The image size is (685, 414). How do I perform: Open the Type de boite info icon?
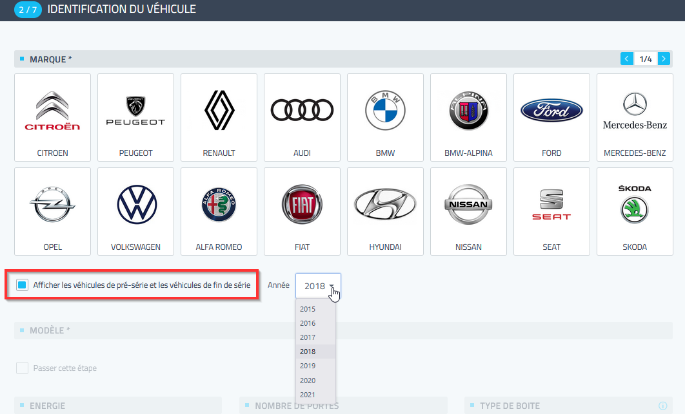[663, 406]
